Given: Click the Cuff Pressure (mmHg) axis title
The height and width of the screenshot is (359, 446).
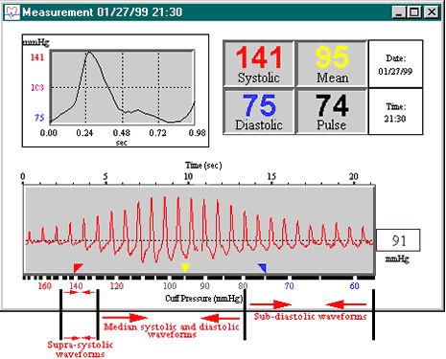Looking at the screenshot, I should click(204, 299).
